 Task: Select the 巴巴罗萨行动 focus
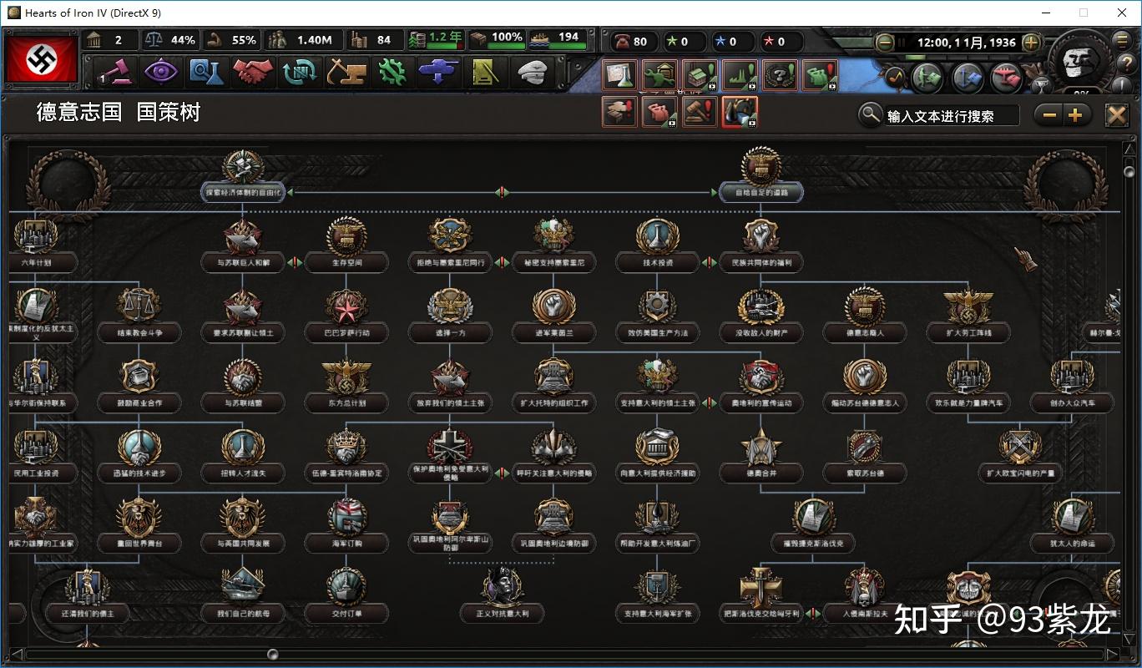pos(346,317)
